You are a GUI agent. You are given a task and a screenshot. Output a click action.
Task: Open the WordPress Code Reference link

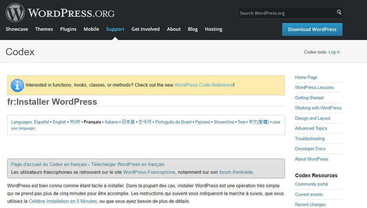pyautogui.click(x=204, y=85)
